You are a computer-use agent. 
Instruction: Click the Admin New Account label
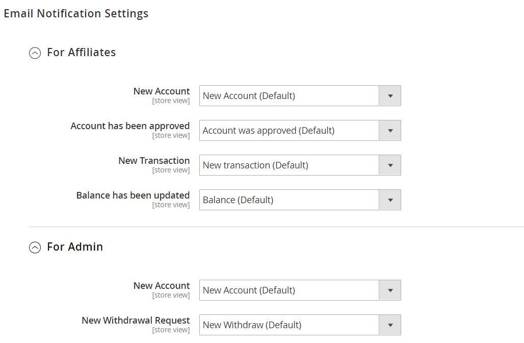[x=162, y=286]
